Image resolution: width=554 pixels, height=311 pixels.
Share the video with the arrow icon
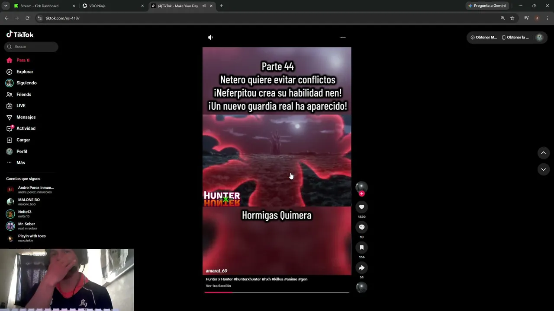361,268
